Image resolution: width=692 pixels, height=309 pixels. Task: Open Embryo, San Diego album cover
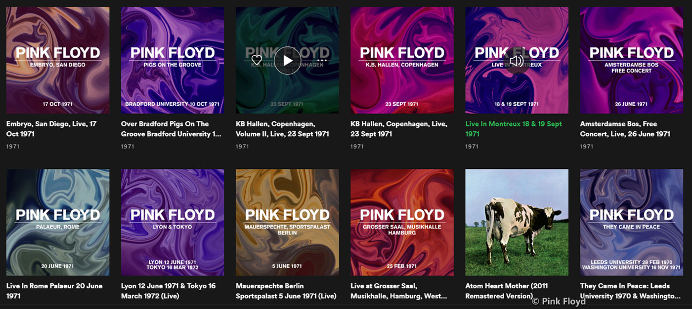click(x=58, y=60)
